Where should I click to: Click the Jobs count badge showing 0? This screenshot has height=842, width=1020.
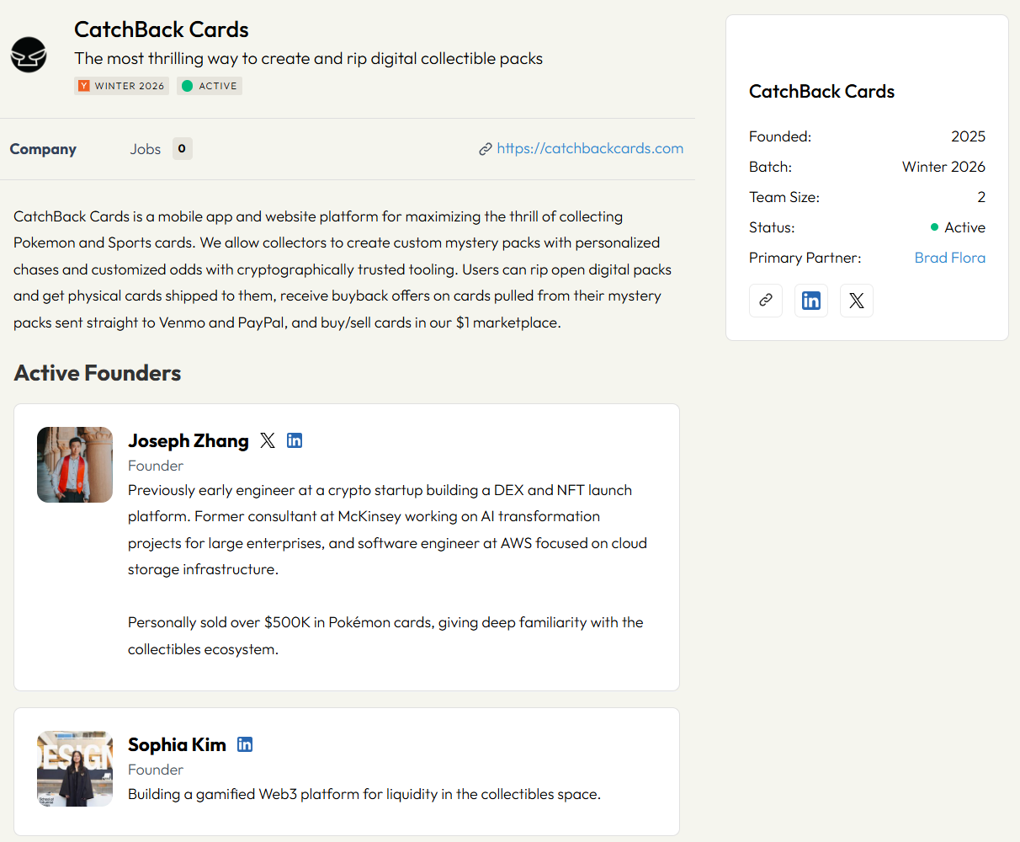(x=182, y=149)
